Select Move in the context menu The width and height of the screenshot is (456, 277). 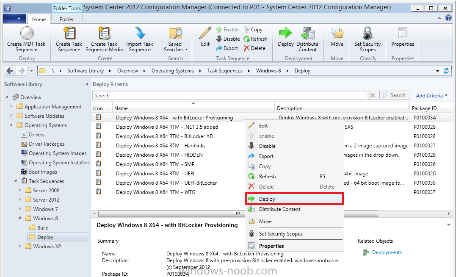[x=294, y=222]
